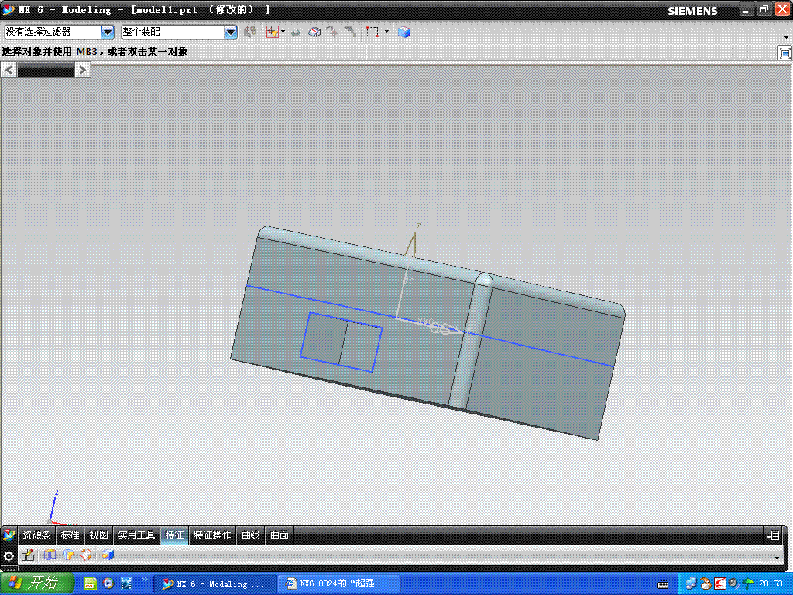This screenshot has height=595, width=793.
Task: Click the grayed curved chain icon in top toolbar
Action: click(x=351, y=32)
